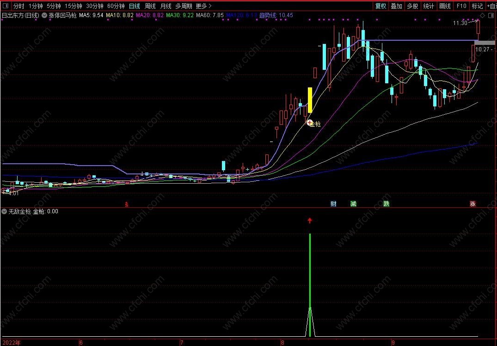The image size is (497, 346).
Task: Click the MA30: 9.22 label
Action: click(x=180, y=15)
